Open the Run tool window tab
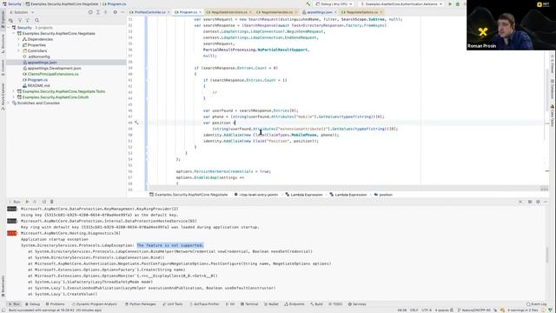The height and width of the screenshot is (313, 556). click(14, 304)
